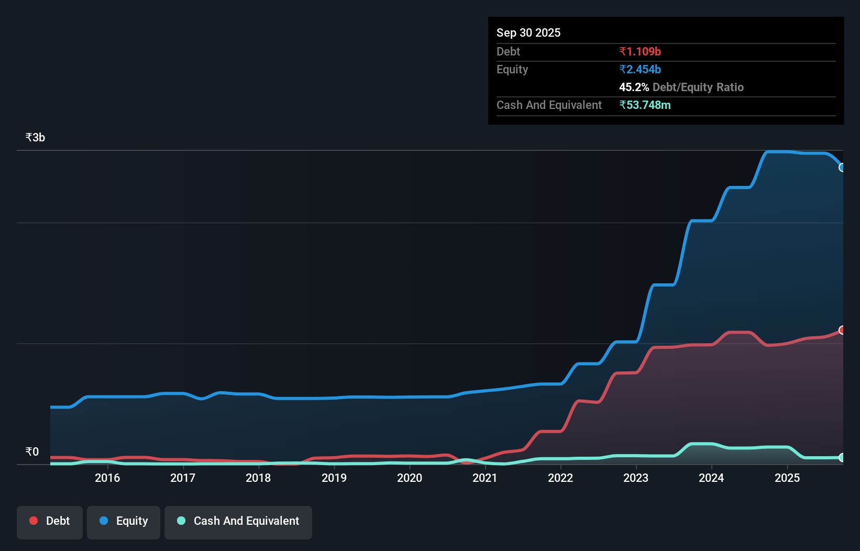Screen dimensions: 860x551
Task: Select the 2025 label on the timeline
Action: tap(788, 478)
